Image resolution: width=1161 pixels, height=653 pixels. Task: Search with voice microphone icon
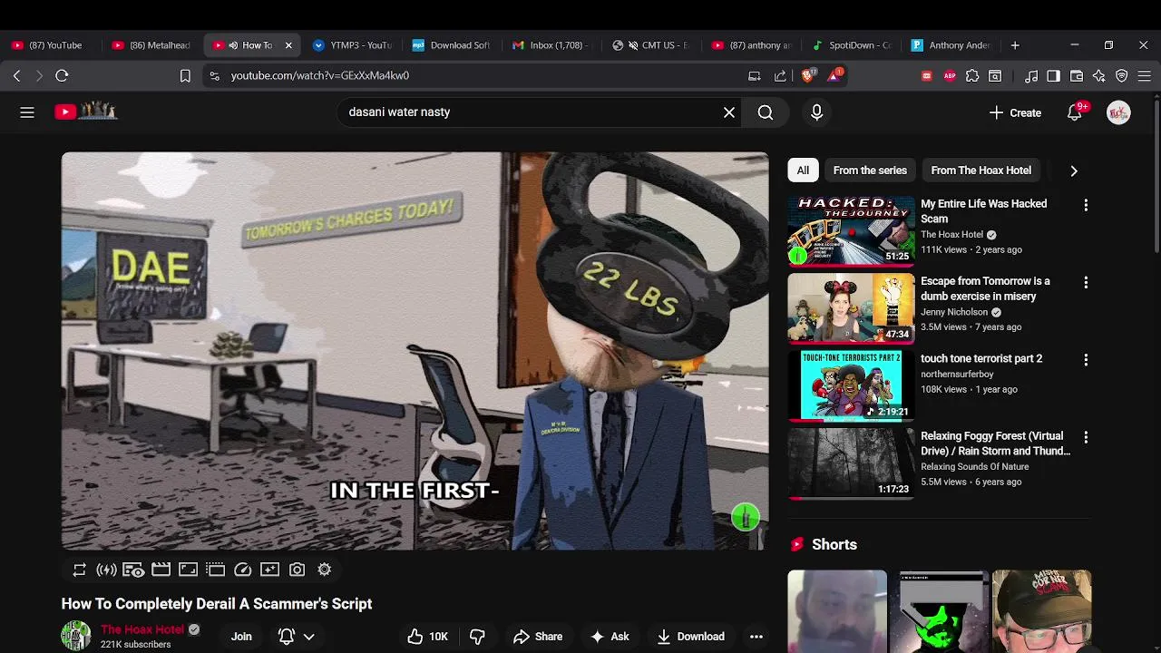point(816,112)
